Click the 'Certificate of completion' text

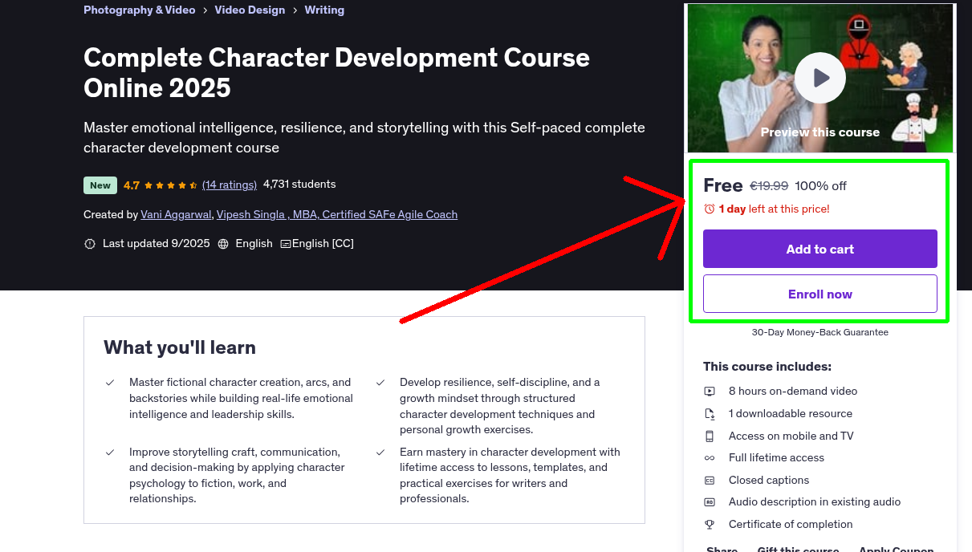point(791,525)
